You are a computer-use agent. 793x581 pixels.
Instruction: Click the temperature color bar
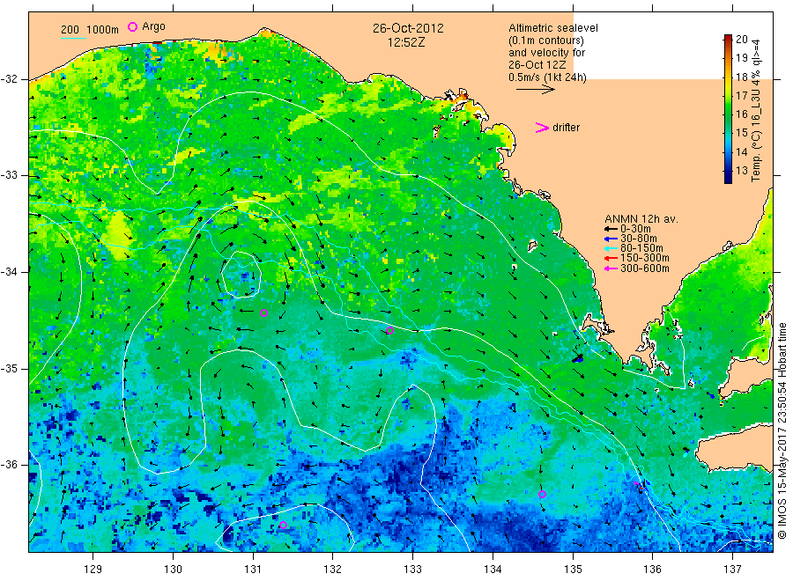tap(728, 108)
